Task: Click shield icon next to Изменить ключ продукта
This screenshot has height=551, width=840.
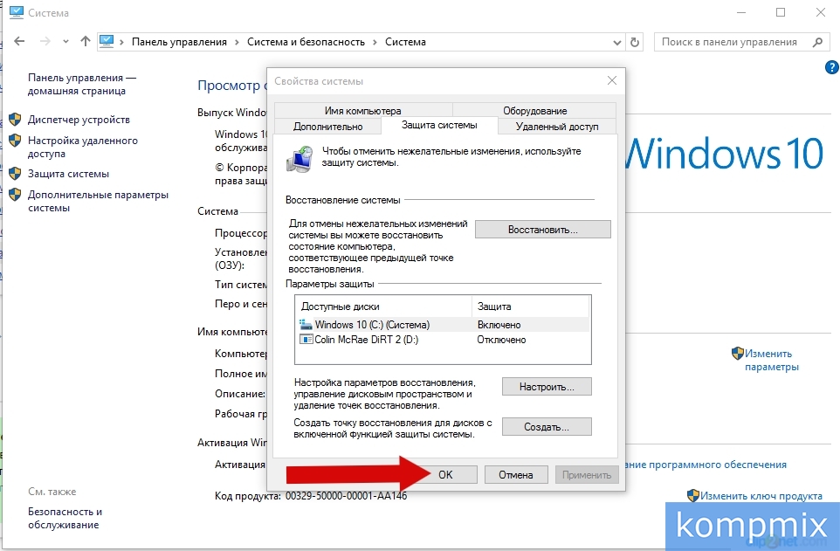Action: 693,495
